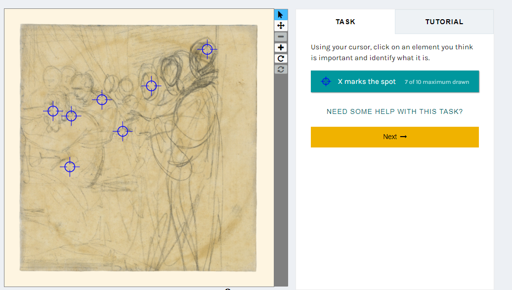512x290 pixels.
Task: Switch to the Tutorial tab
Action: pyautogui.click(x=444, y=22)
